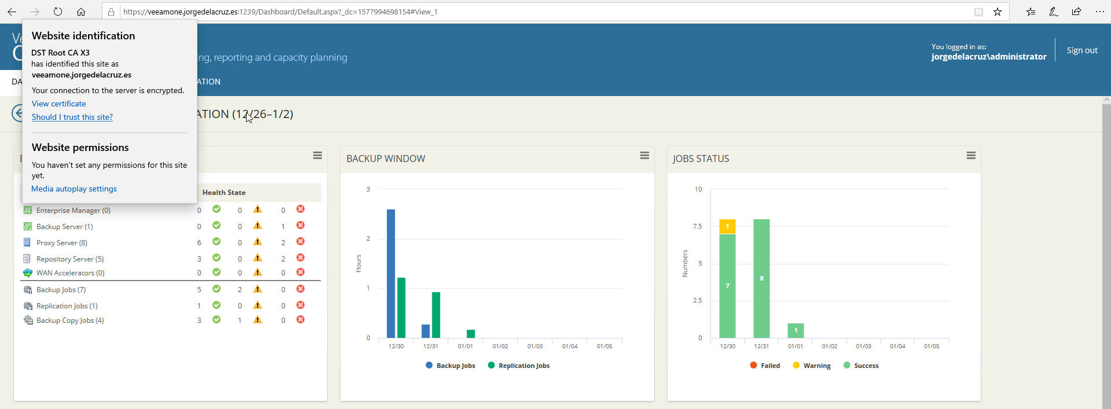
Task: Open Media autoplay settings link
Action: tap(74, 189)
